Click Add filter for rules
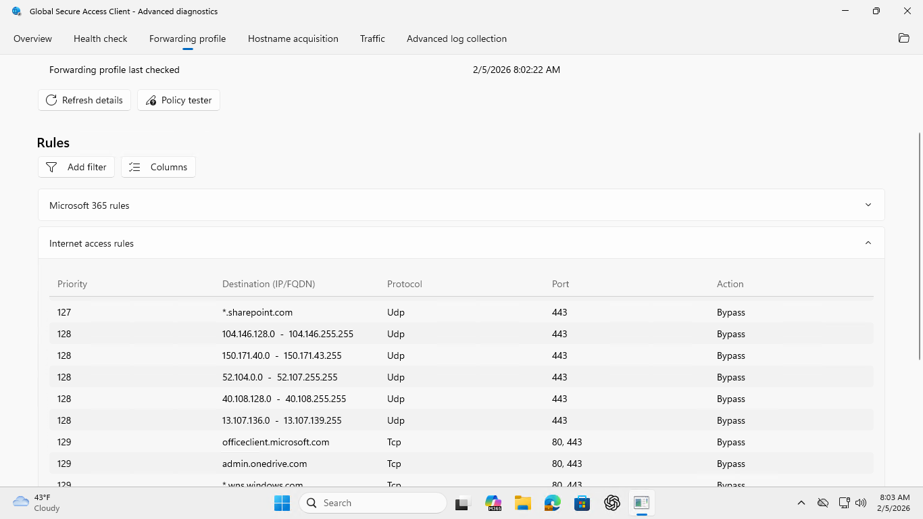The image size is (923, 519). [76, 167]
